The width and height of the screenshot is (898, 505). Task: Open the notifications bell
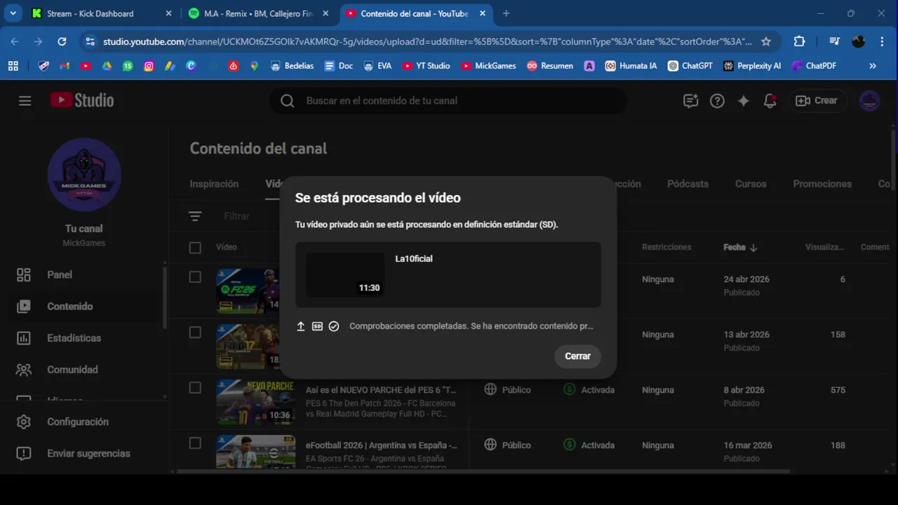(x=770, y=100)
